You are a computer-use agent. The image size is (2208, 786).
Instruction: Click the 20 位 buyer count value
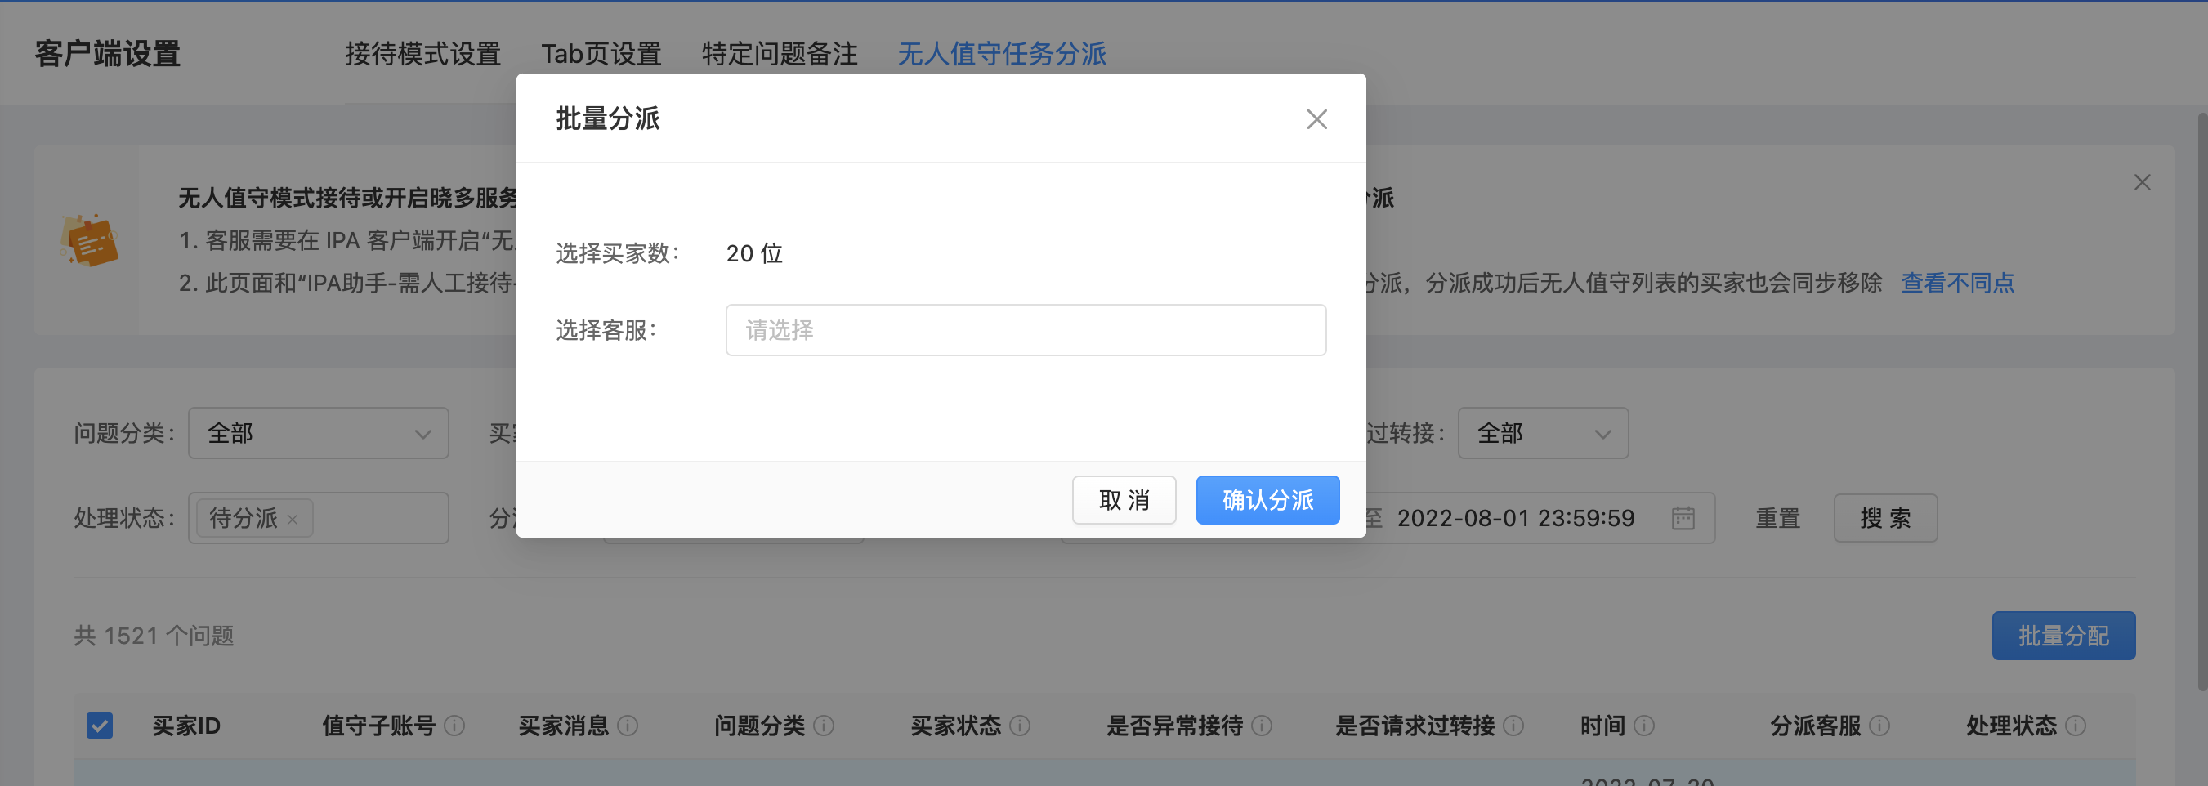click(x=754, y=254)
